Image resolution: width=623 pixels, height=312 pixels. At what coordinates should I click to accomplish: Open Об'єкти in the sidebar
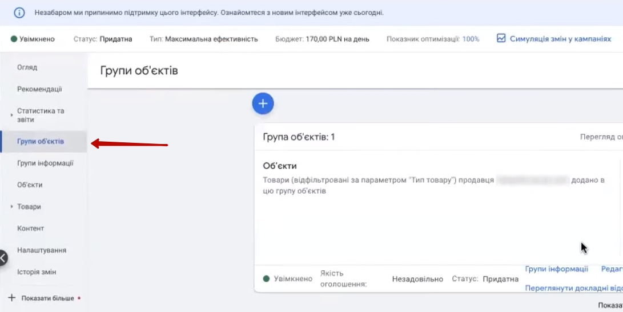coord(30,185)
